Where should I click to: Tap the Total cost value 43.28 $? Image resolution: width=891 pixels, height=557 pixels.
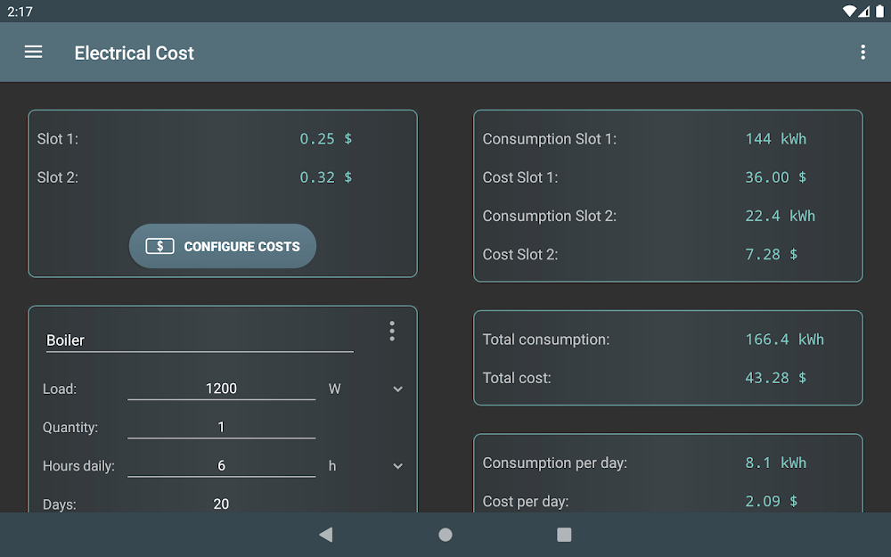coord(775,378)
